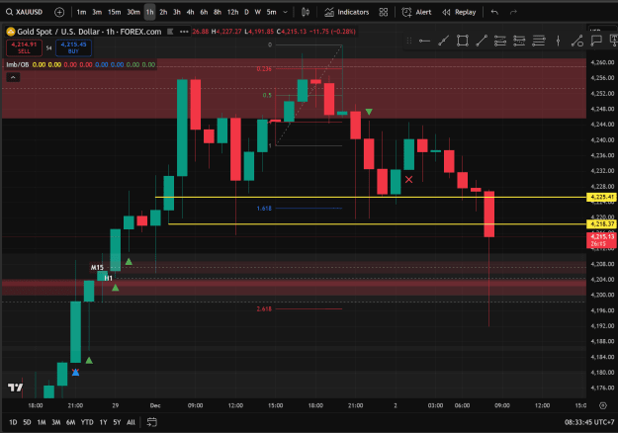Image resolution: width=618 pixels, height=433 pixels.
Task: Set date range to 3M
Action: click(56, 422)
